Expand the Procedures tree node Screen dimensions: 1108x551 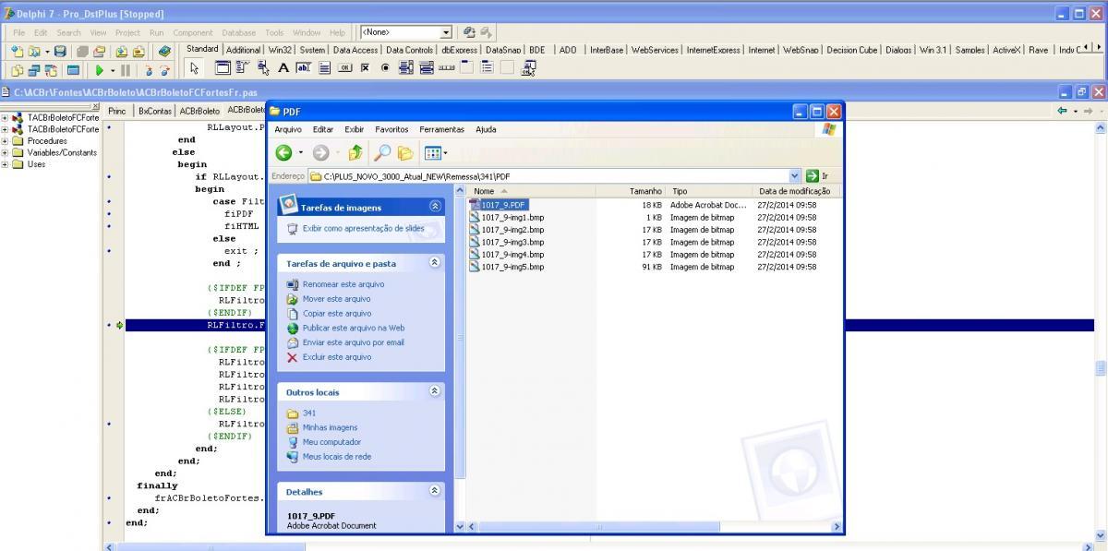coord(5,141)
